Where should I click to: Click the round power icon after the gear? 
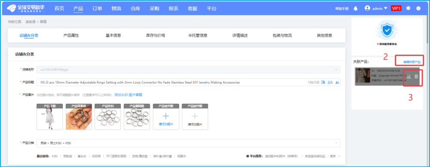coord(418,8)
